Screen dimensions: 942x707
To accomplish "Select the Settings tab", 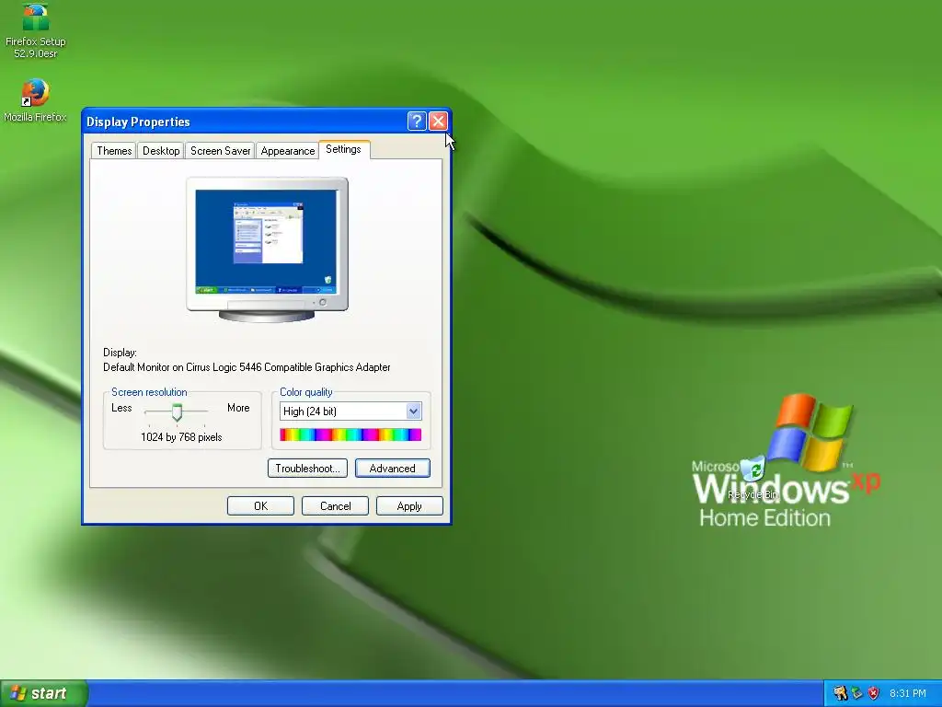I will 344,150.
